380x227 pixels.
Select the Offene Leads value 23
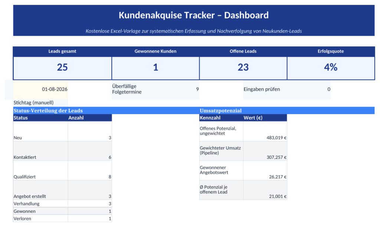243,67
